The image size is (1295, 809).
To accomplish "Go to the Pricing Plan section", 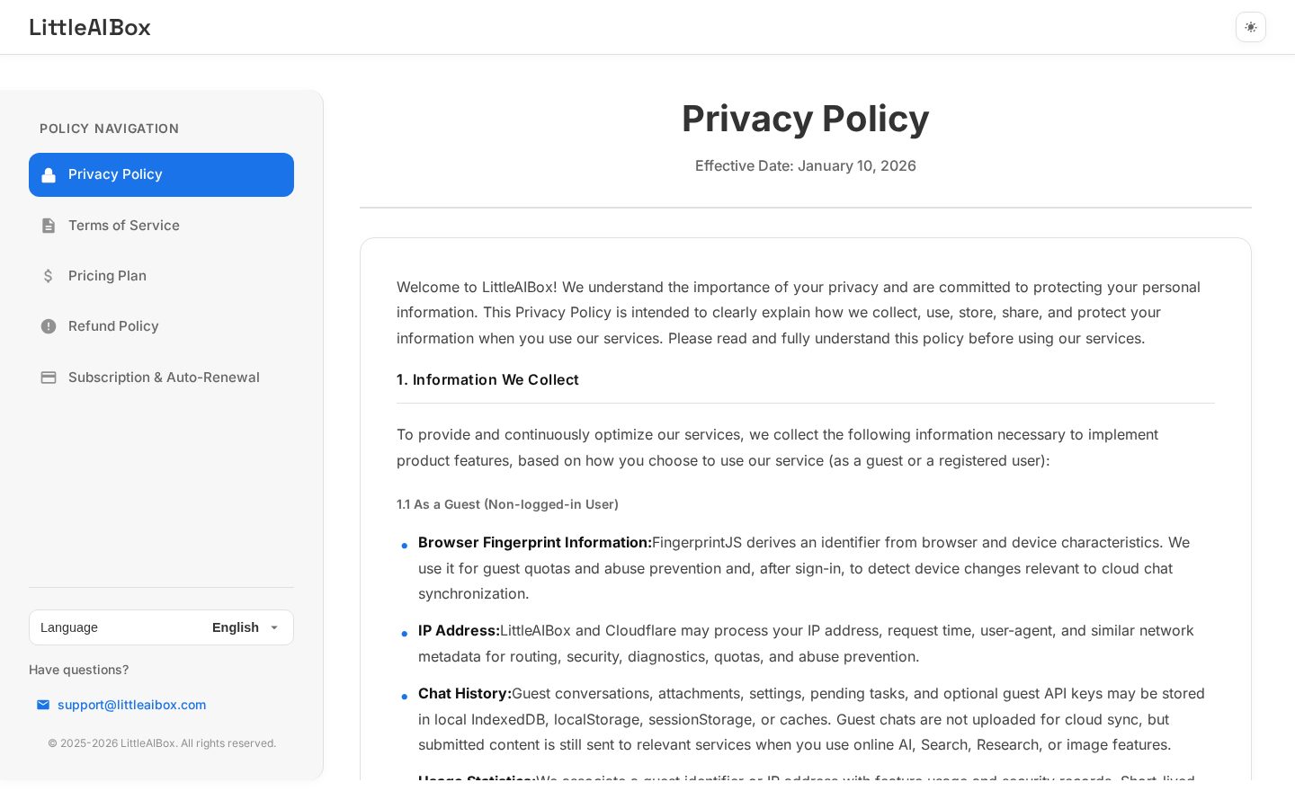I will pos(161,276).
